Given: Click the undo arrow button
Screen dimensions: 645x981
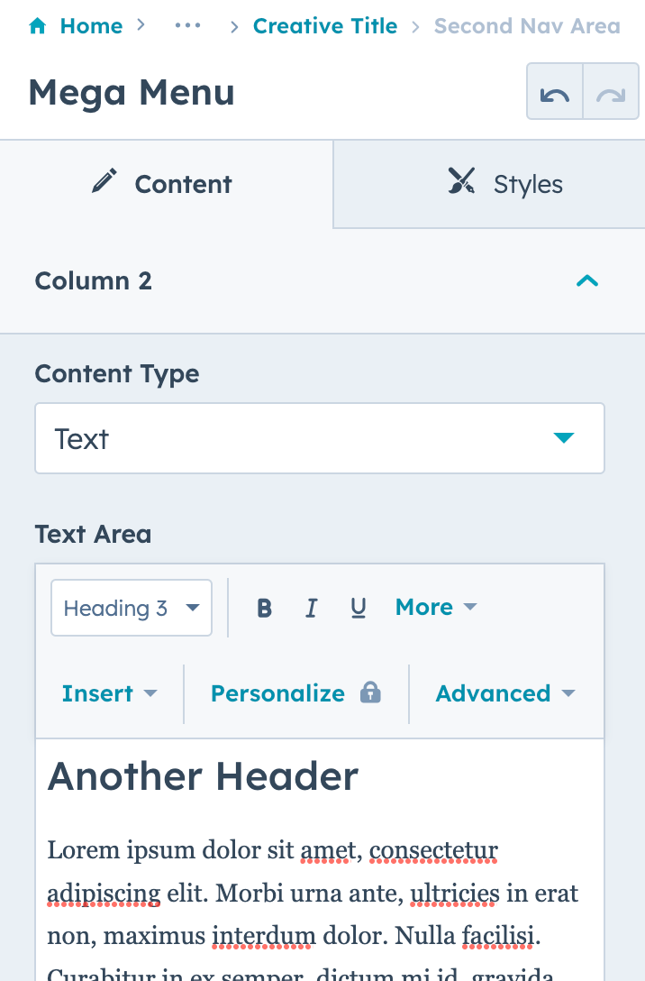Looking at the screenshot, I should [555, 93].
